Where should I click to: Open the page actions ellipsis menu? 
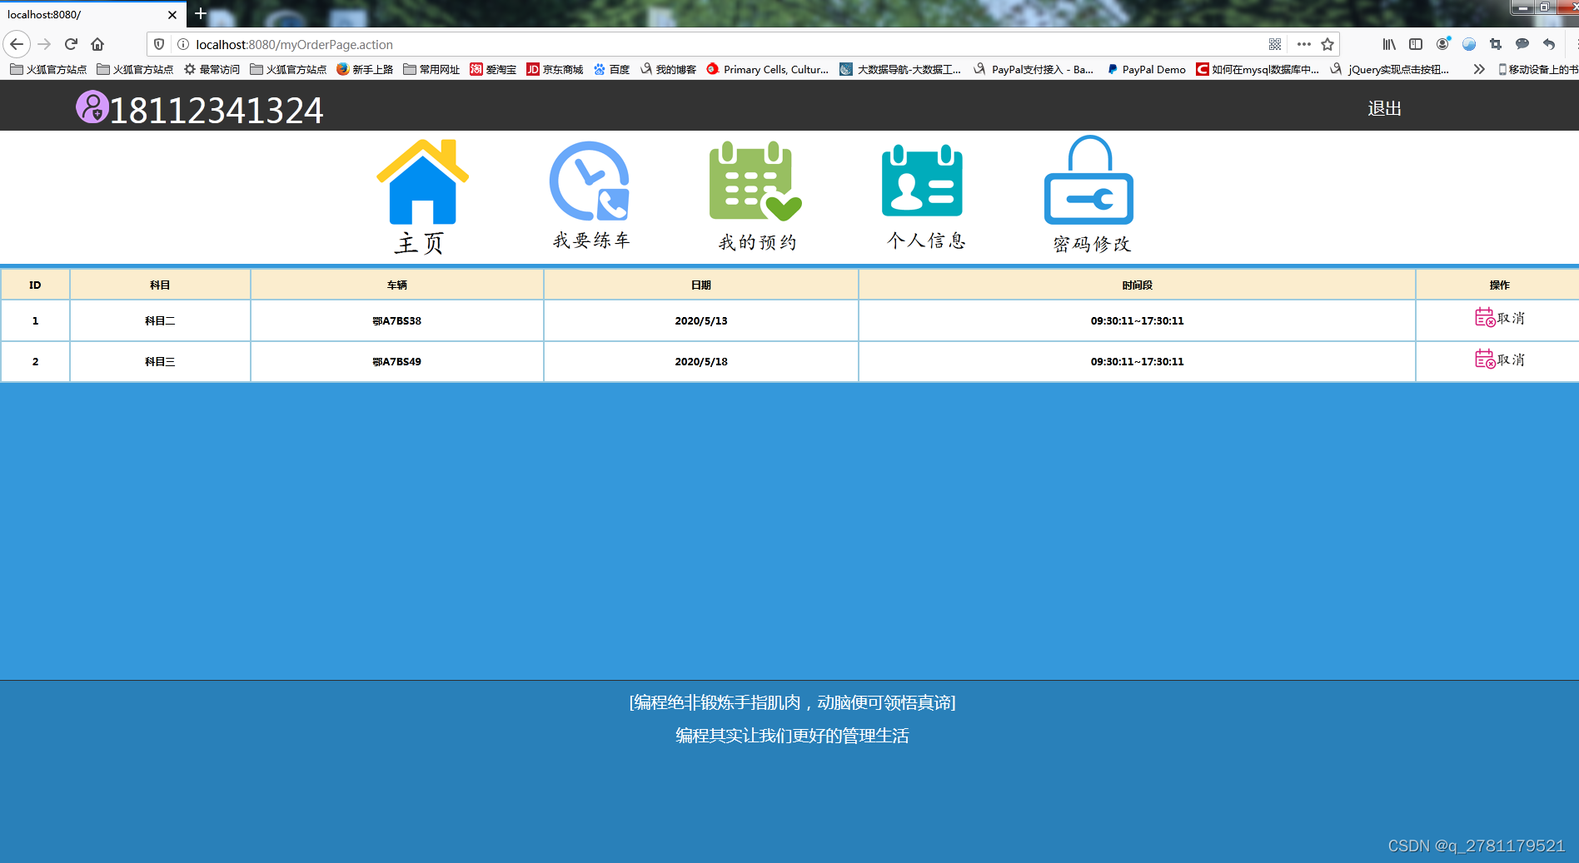click(1303, 44)
